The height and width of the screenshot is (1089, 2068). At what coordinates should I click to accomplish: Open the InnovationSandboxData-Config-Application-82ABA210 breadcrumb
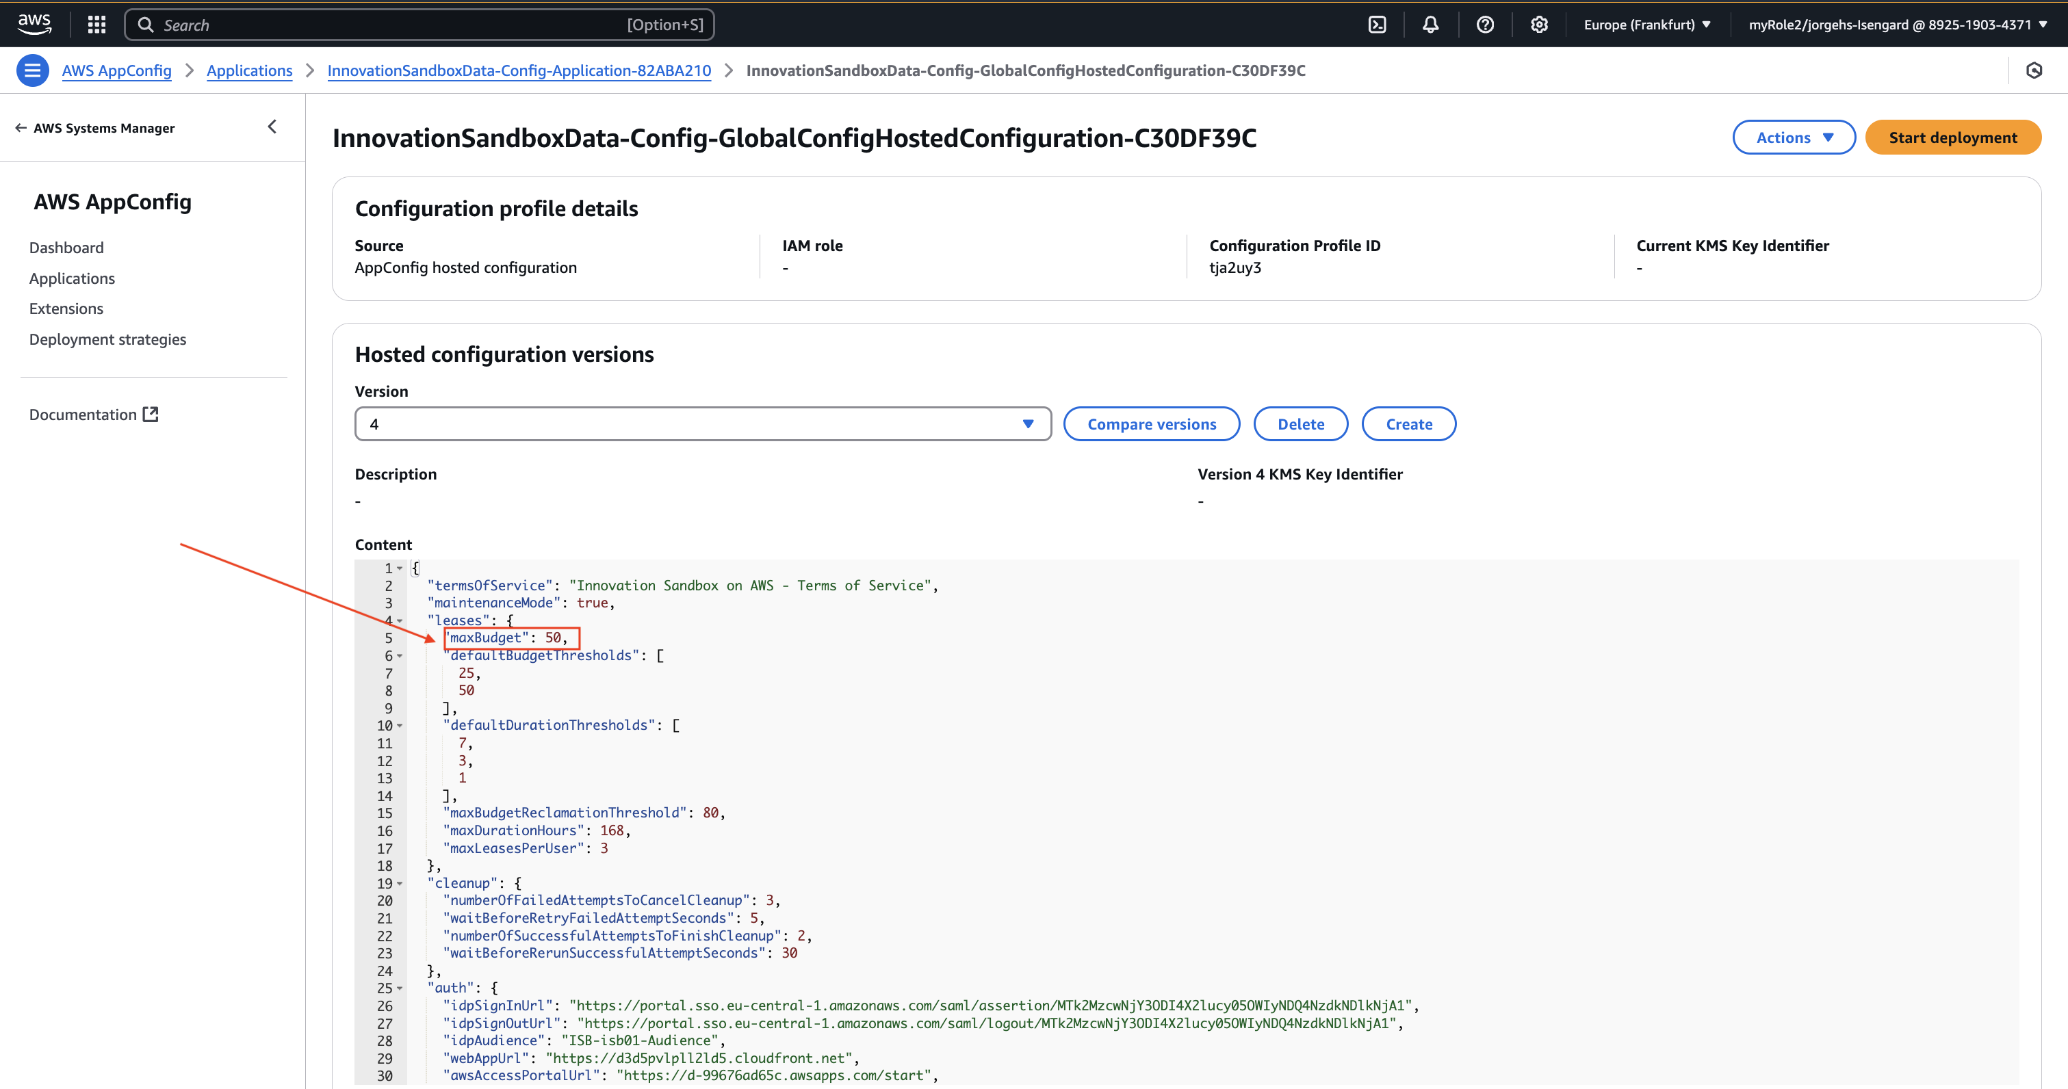(519, 70)
